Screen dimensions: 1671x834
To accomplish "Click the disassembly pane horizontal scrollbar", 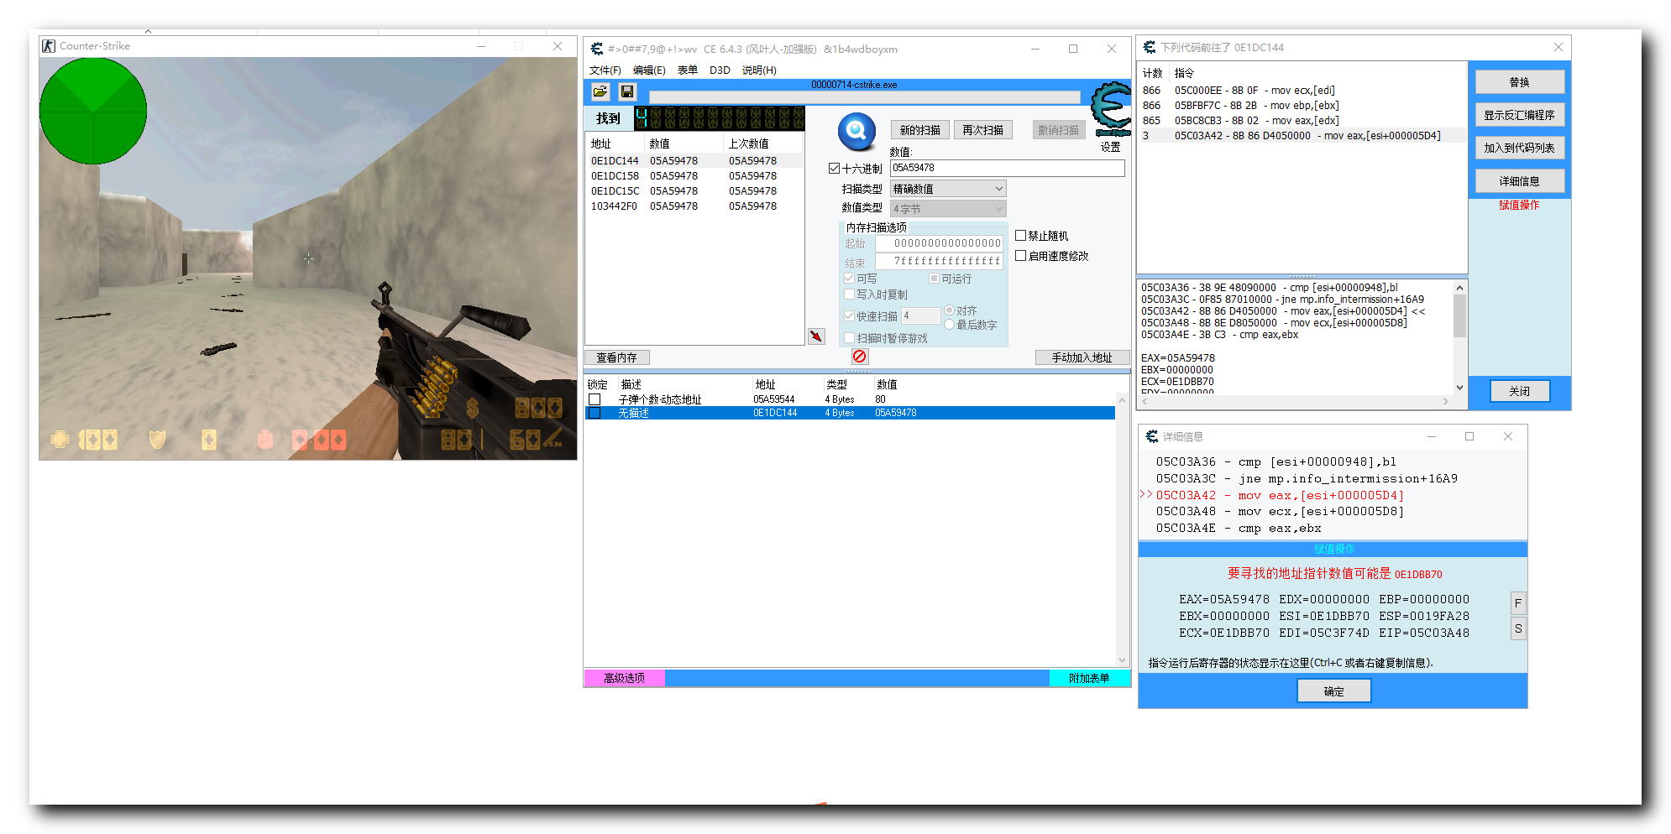I will [1294, 402].
